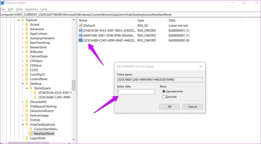Close the Edit DWORD dialog
Viewport: 261px width, 144px height.
coord(201,66)
